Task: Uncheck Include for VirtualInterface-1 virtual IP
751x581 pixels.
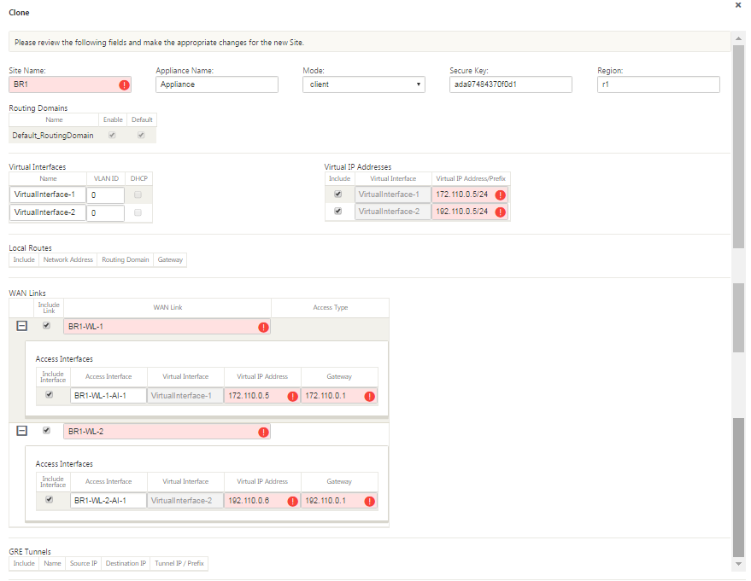Action: click(338, 195)
